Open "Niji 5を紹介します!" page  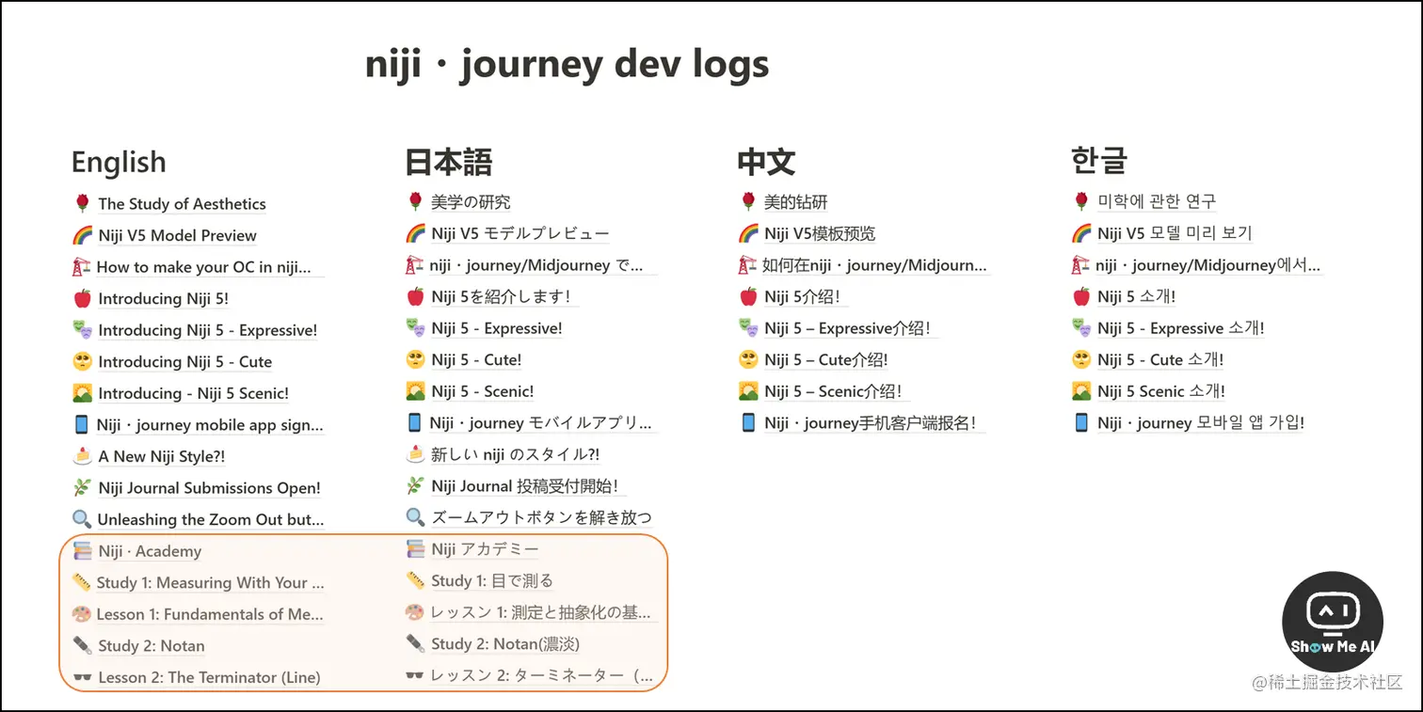click(x=500, y=296)
